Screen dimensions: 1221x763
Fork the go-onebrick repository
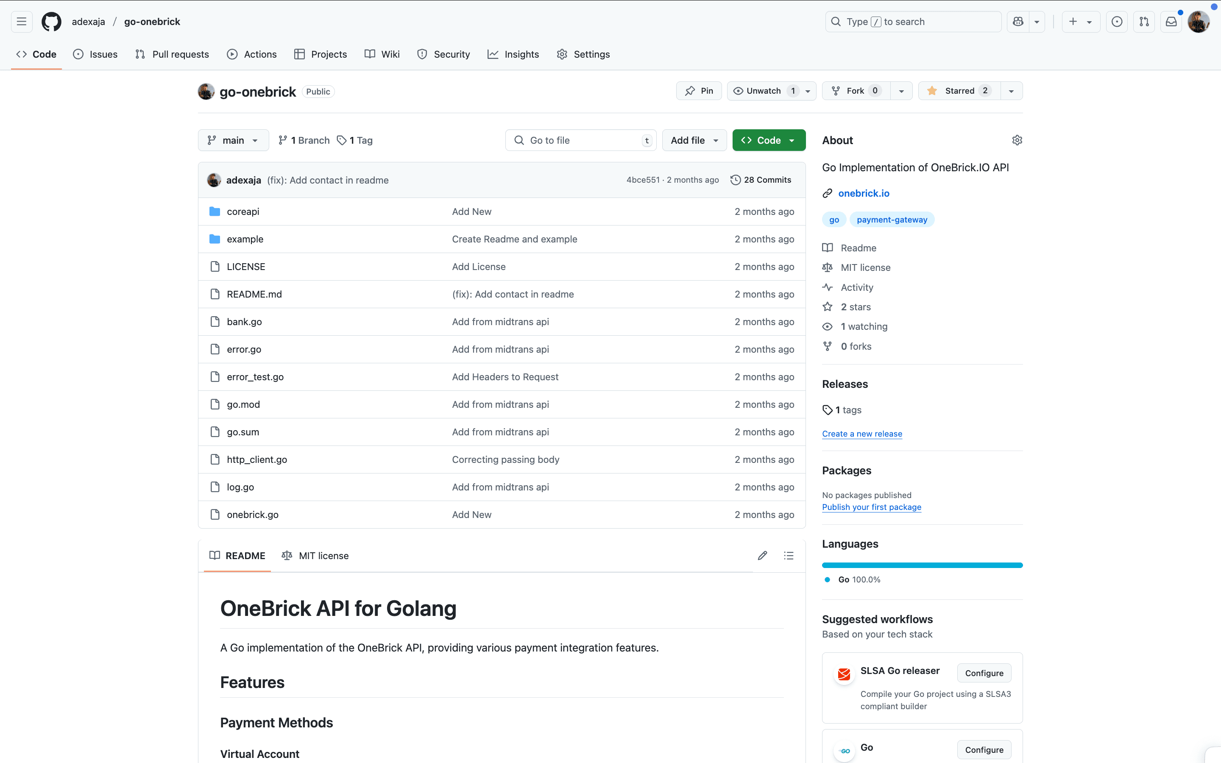point(856,91)
